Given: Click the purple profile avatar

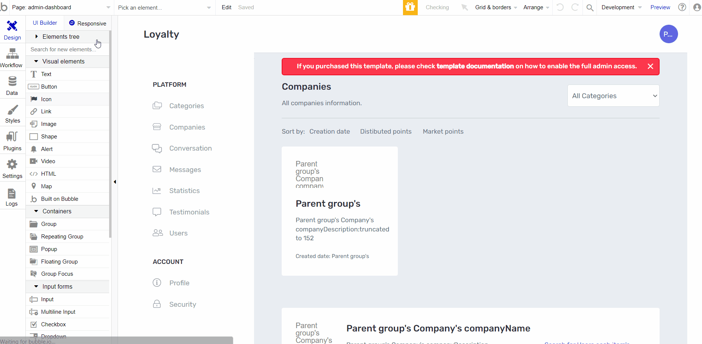Looking at the screenshot, I should tap(668, 34).
